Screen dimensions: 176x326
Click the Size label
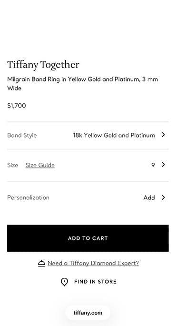pyautogui.click(x=13, y=165)
